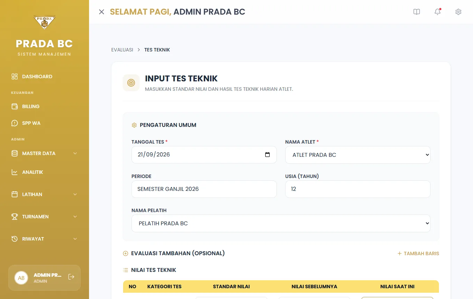Click the Latihan calendar icon

pos(15,194)
